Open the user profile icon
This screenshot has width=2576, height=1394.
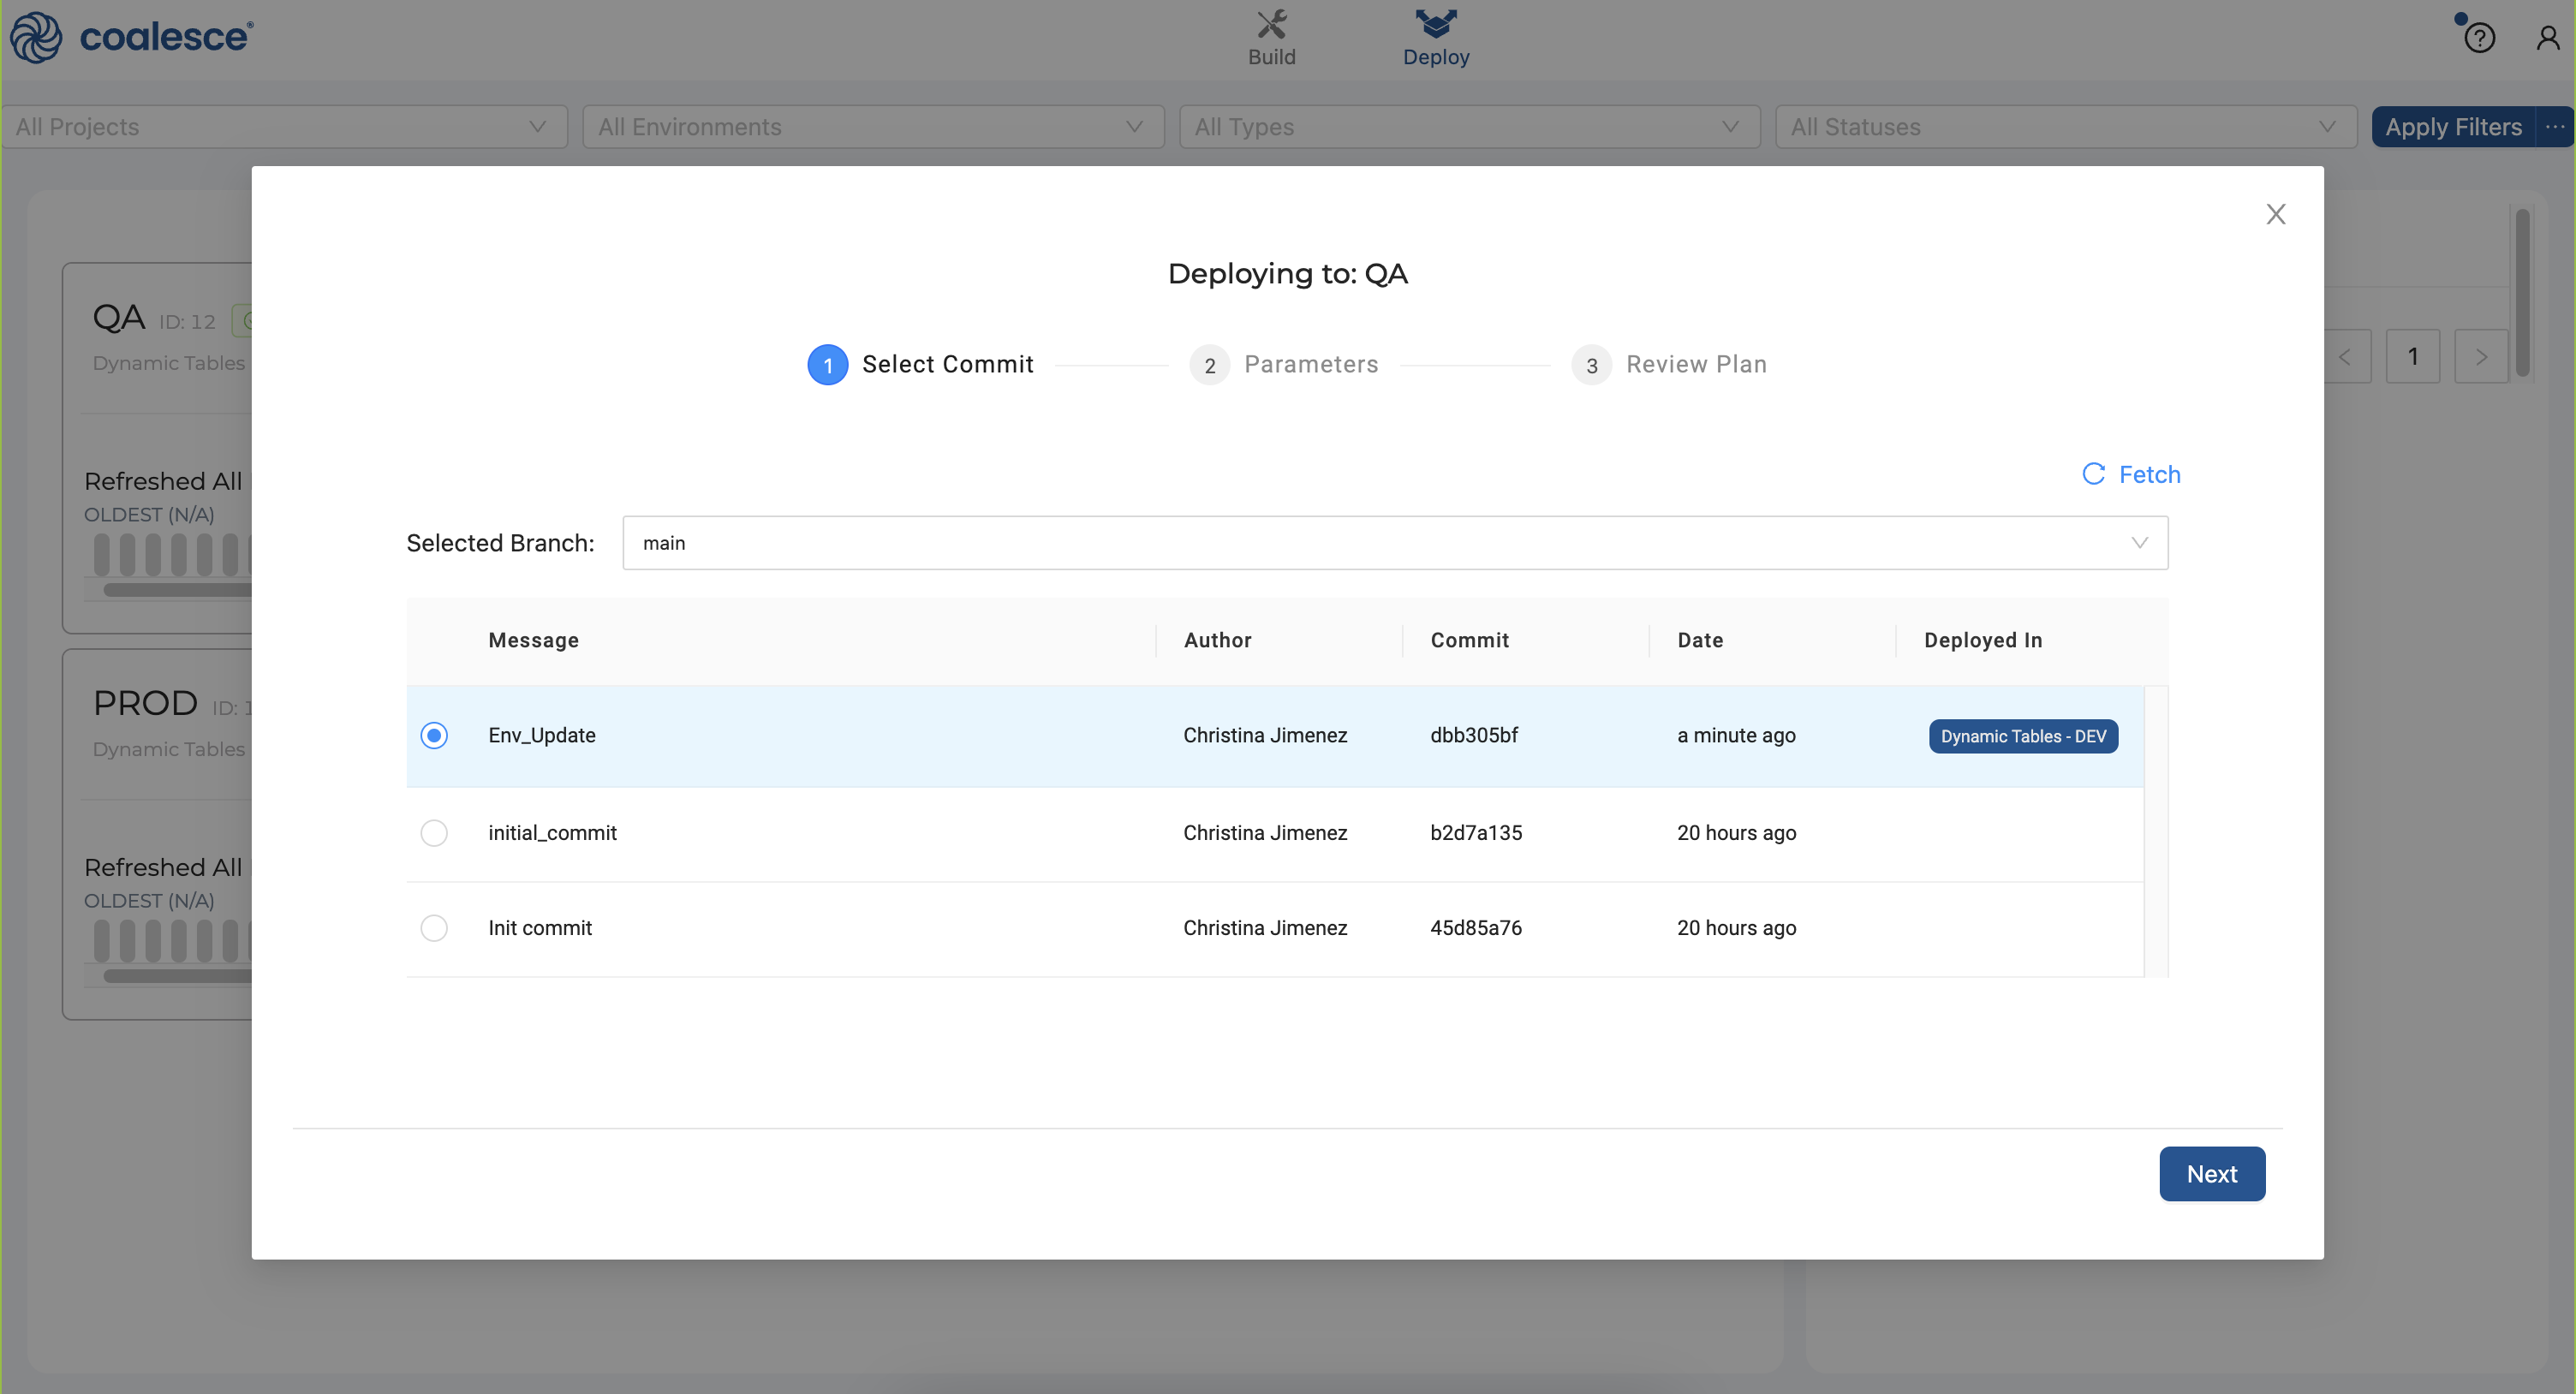[2547, 38]
